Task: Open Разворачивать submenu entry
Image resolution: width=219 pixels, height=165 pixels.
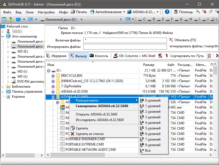Action: [104, 100]
